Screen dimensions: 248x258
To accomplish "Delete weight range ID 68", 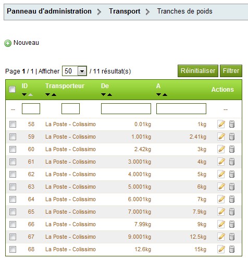I will pos(232,249).
